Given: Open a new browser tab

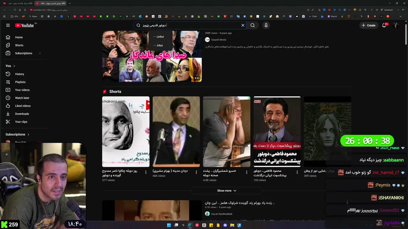Looking at the screenshot, I should click(x=70, y=3).
